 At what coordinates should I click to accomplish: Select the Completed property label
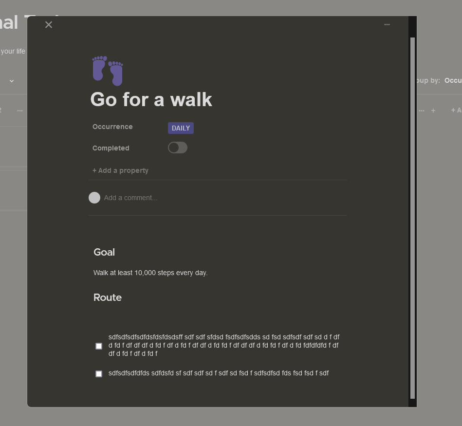[111, 148]
